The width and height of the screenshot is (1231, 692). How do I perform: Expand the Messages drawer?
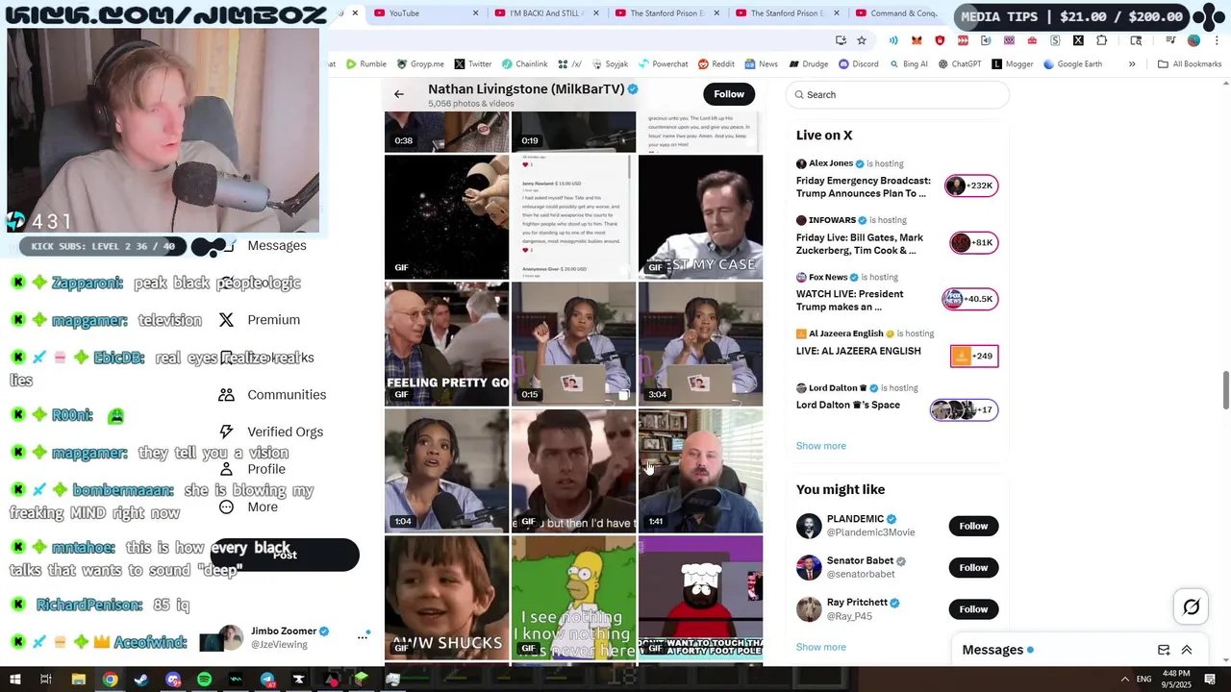(1187, 650)
